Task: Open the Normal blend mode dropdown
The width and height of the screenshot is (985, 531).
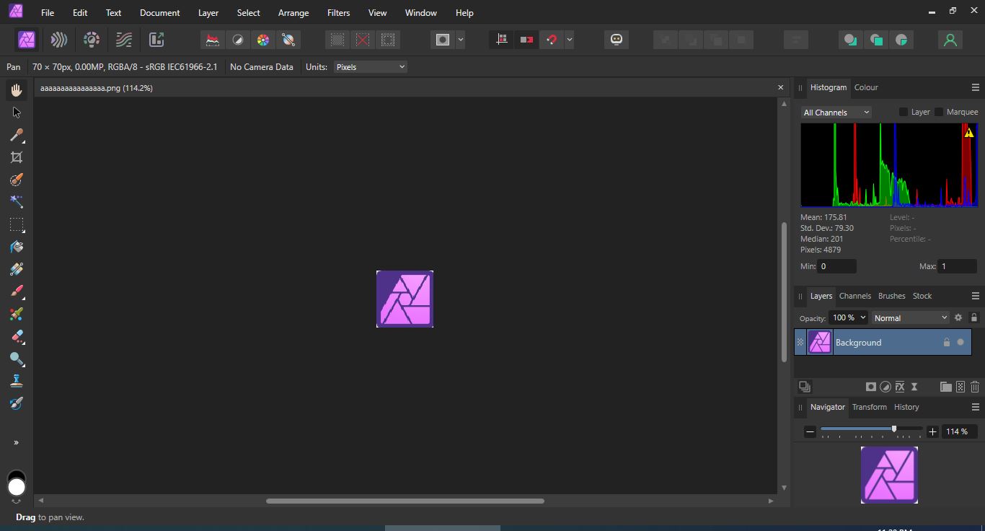Action: point(911,317)
